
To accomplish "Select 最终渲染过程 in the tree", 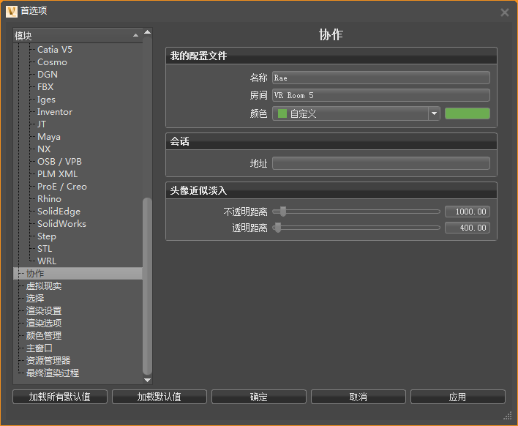I will point(53,373).
